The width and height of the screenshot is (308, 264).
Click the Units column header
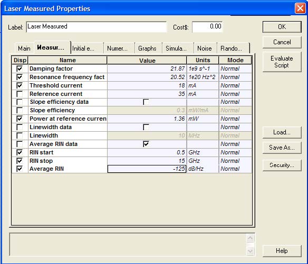(203, 60)
